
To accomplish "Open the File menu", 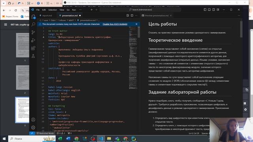I will [38, 10].
